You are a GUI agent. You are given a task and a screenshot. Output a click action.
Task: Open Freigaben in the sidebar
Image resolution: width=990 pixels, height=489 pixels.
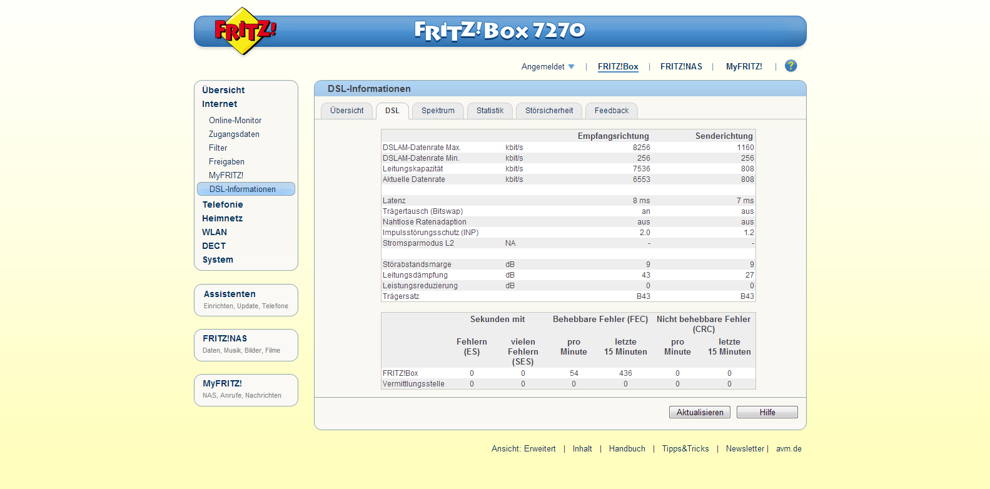tap(226, 161)
